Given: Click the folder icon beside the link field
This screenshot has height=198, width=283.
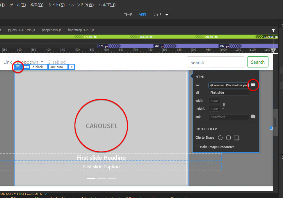Looking at the screenshot, I should 253,117.
